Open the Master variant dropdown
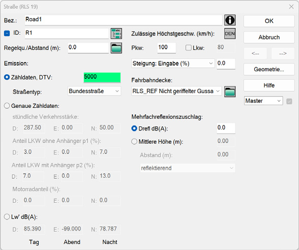 [263, 101]
